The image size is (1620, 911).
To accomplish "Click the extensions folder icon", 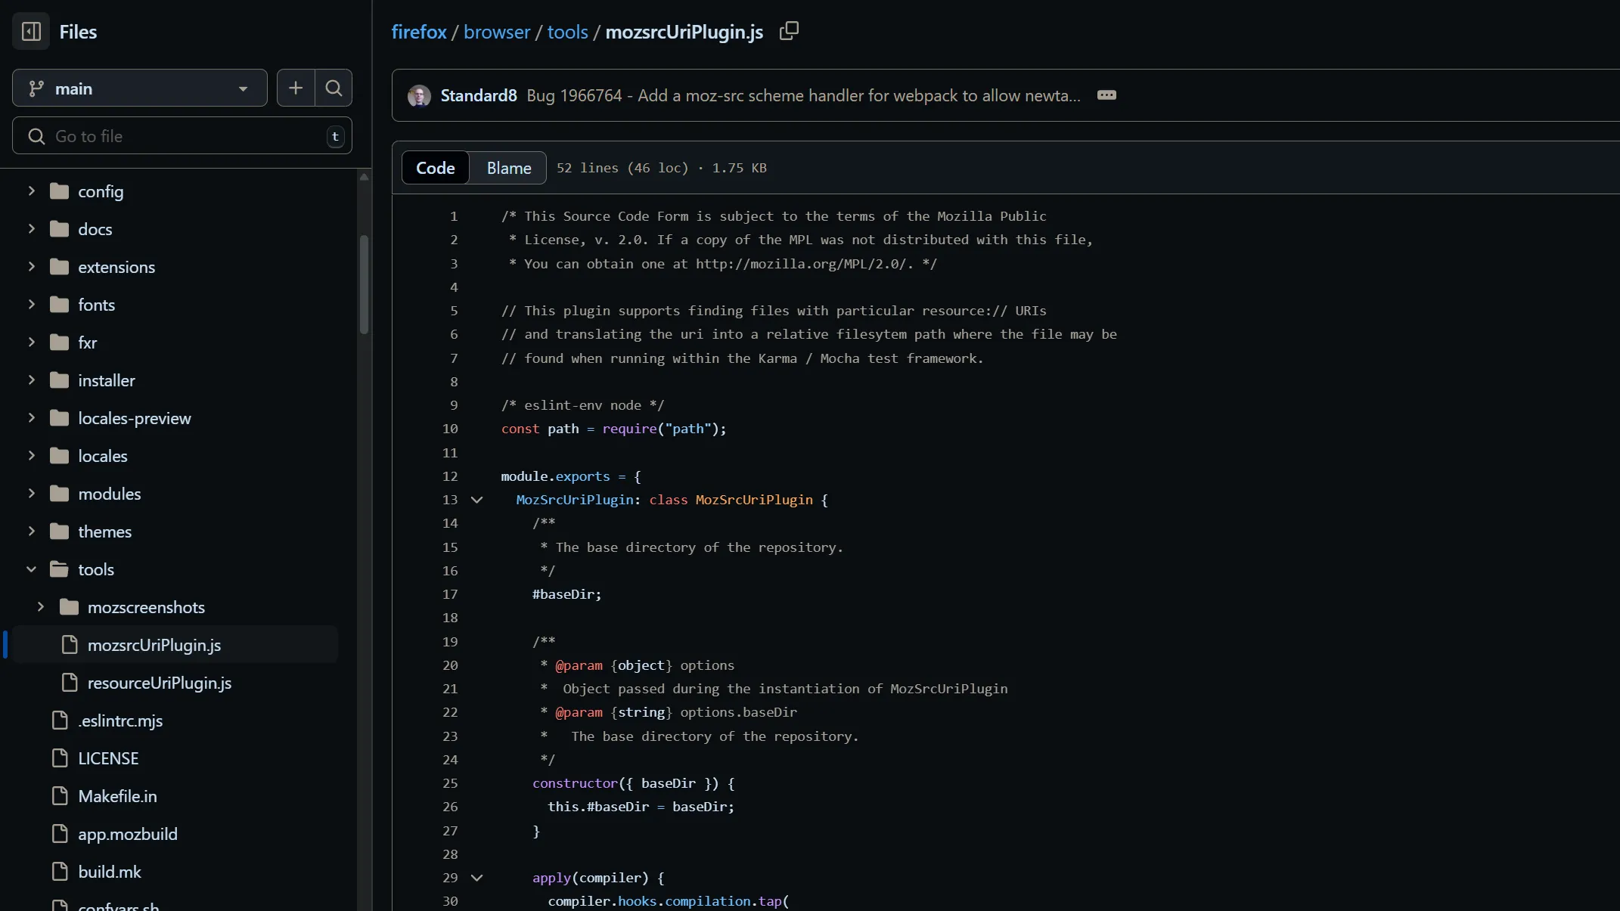I will tap(59, 267).
